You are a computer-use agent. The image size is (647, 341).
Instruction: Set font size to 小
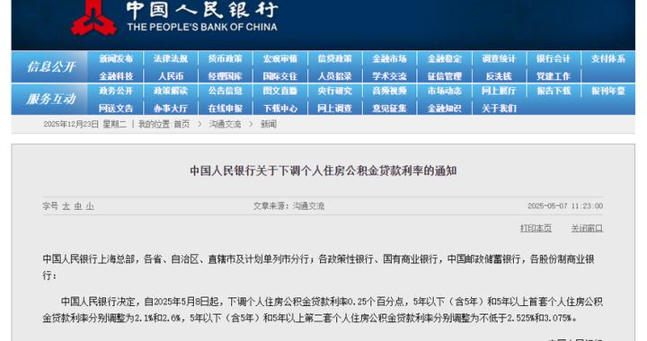tap(90, 205)
